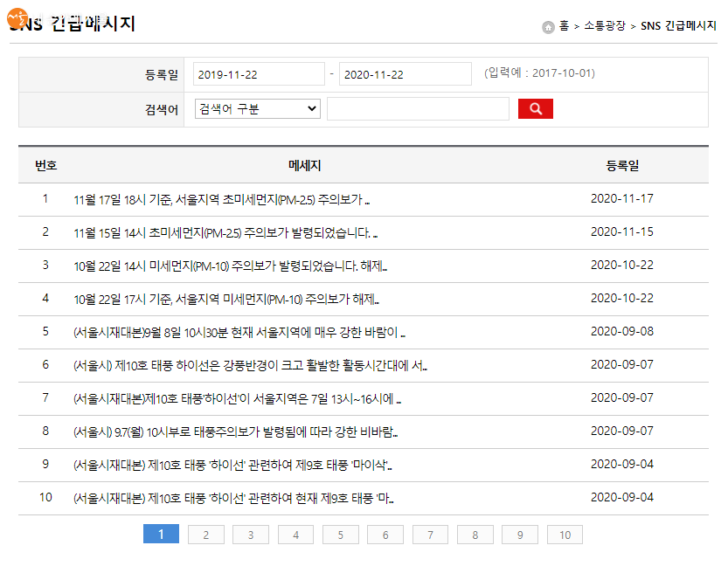The image size is (728, 573).
Task: Open the 검색어 구분 dropdown
Action: click(257, 109)
